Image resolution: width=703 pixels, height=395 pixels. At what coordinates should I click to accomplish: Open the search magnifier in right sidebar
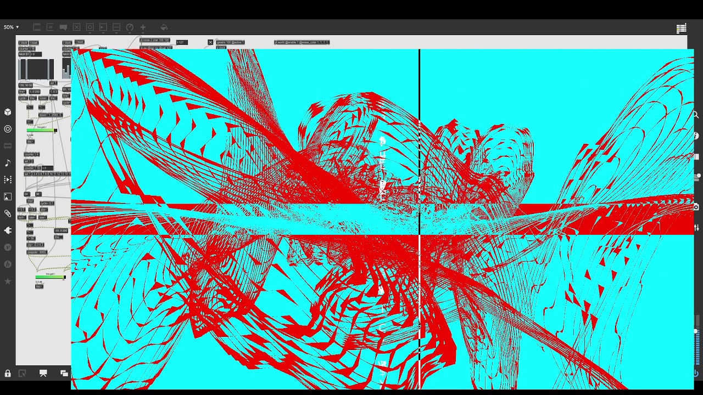[696, 115]
